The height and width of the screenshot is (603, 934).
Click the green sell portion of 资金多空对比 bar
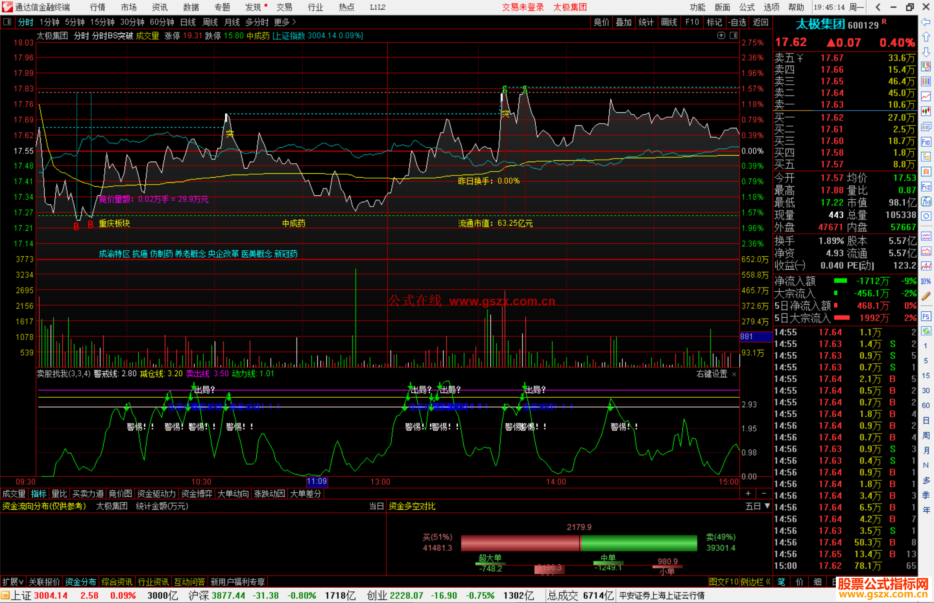tap(639, 543)
